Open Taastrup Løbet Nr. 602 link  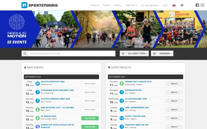[x=137, y=125]
